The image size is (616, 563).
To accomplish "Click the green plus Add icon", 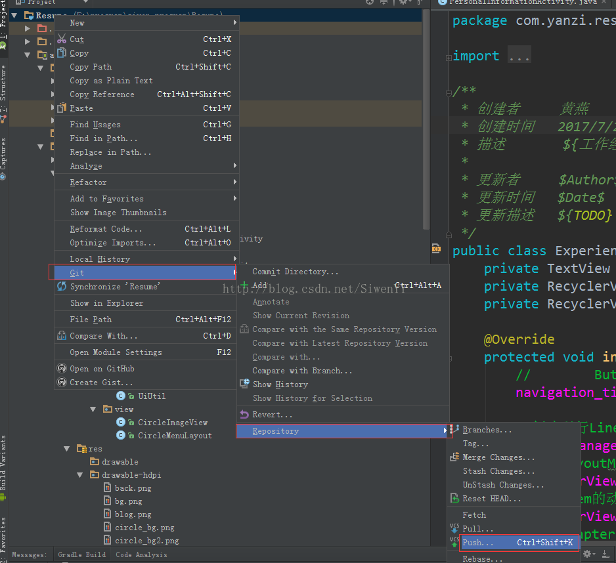I will pos(244,285).
